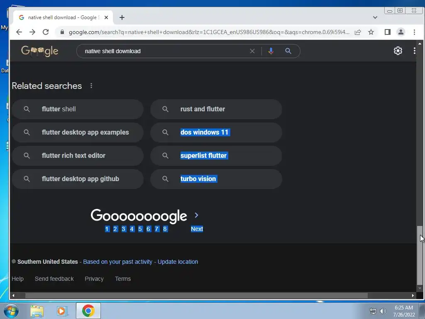Click horizontal scroll right arrow

pyautogui.click(x=413, y=295)
